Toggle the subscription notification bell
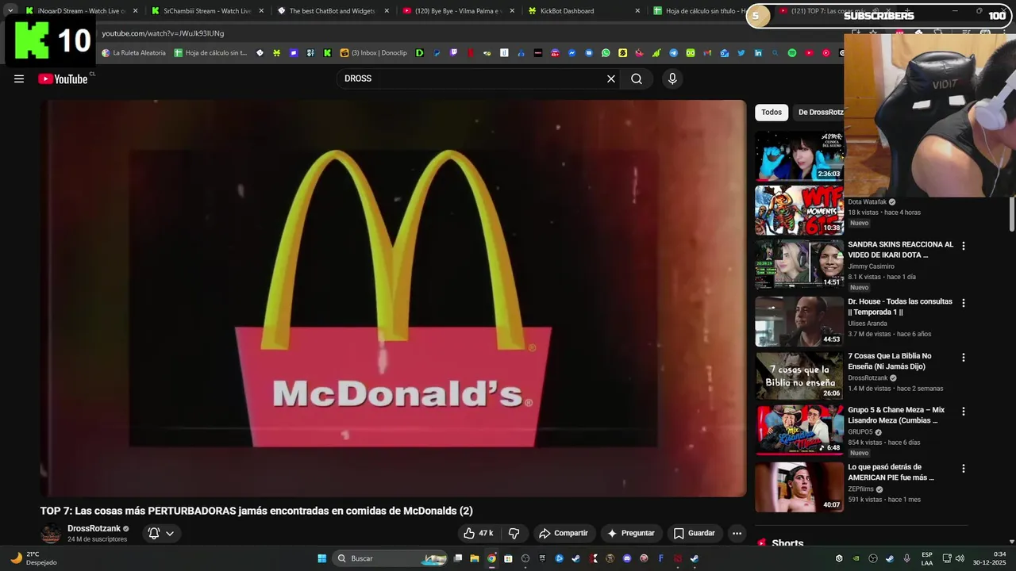This screenshot has width=1016, height=571. (x=154, y=533)
